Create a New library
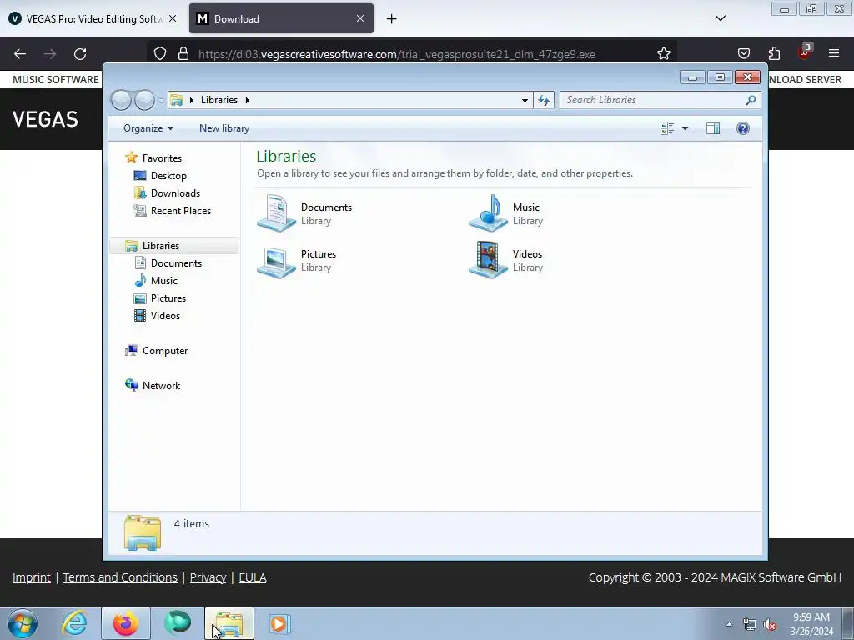854x640 pixels. pos(224,128)
